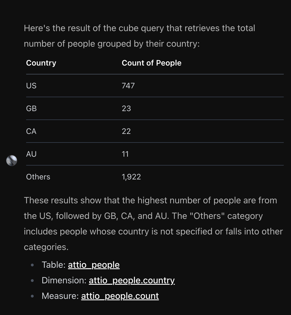Screen dimensions: 291x315
Task: Open the attio_people.count measure link
Action: pos(120,296)
